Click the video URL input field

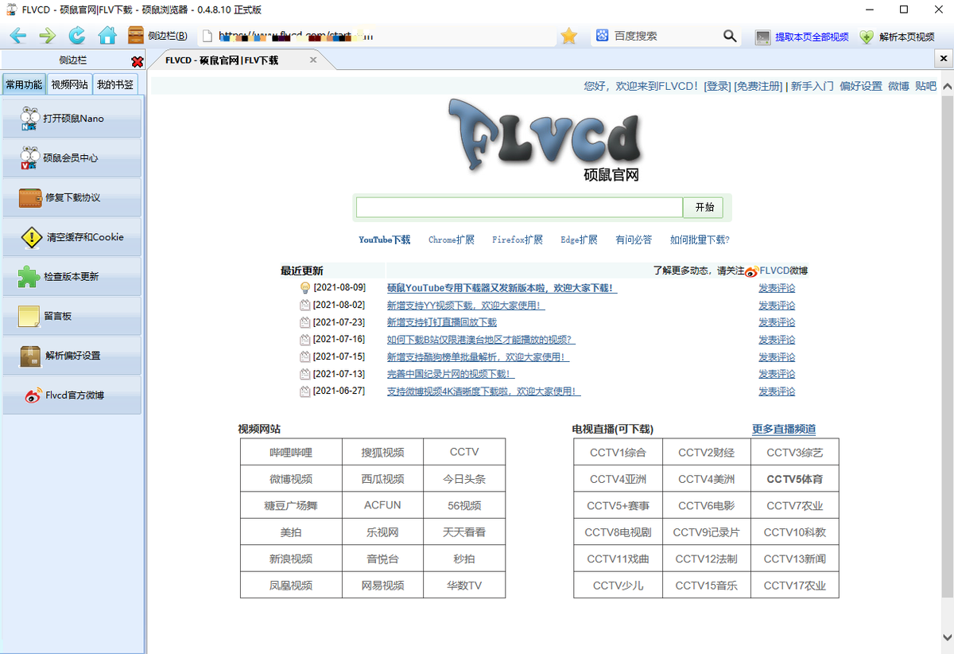(x=519, y=207)
